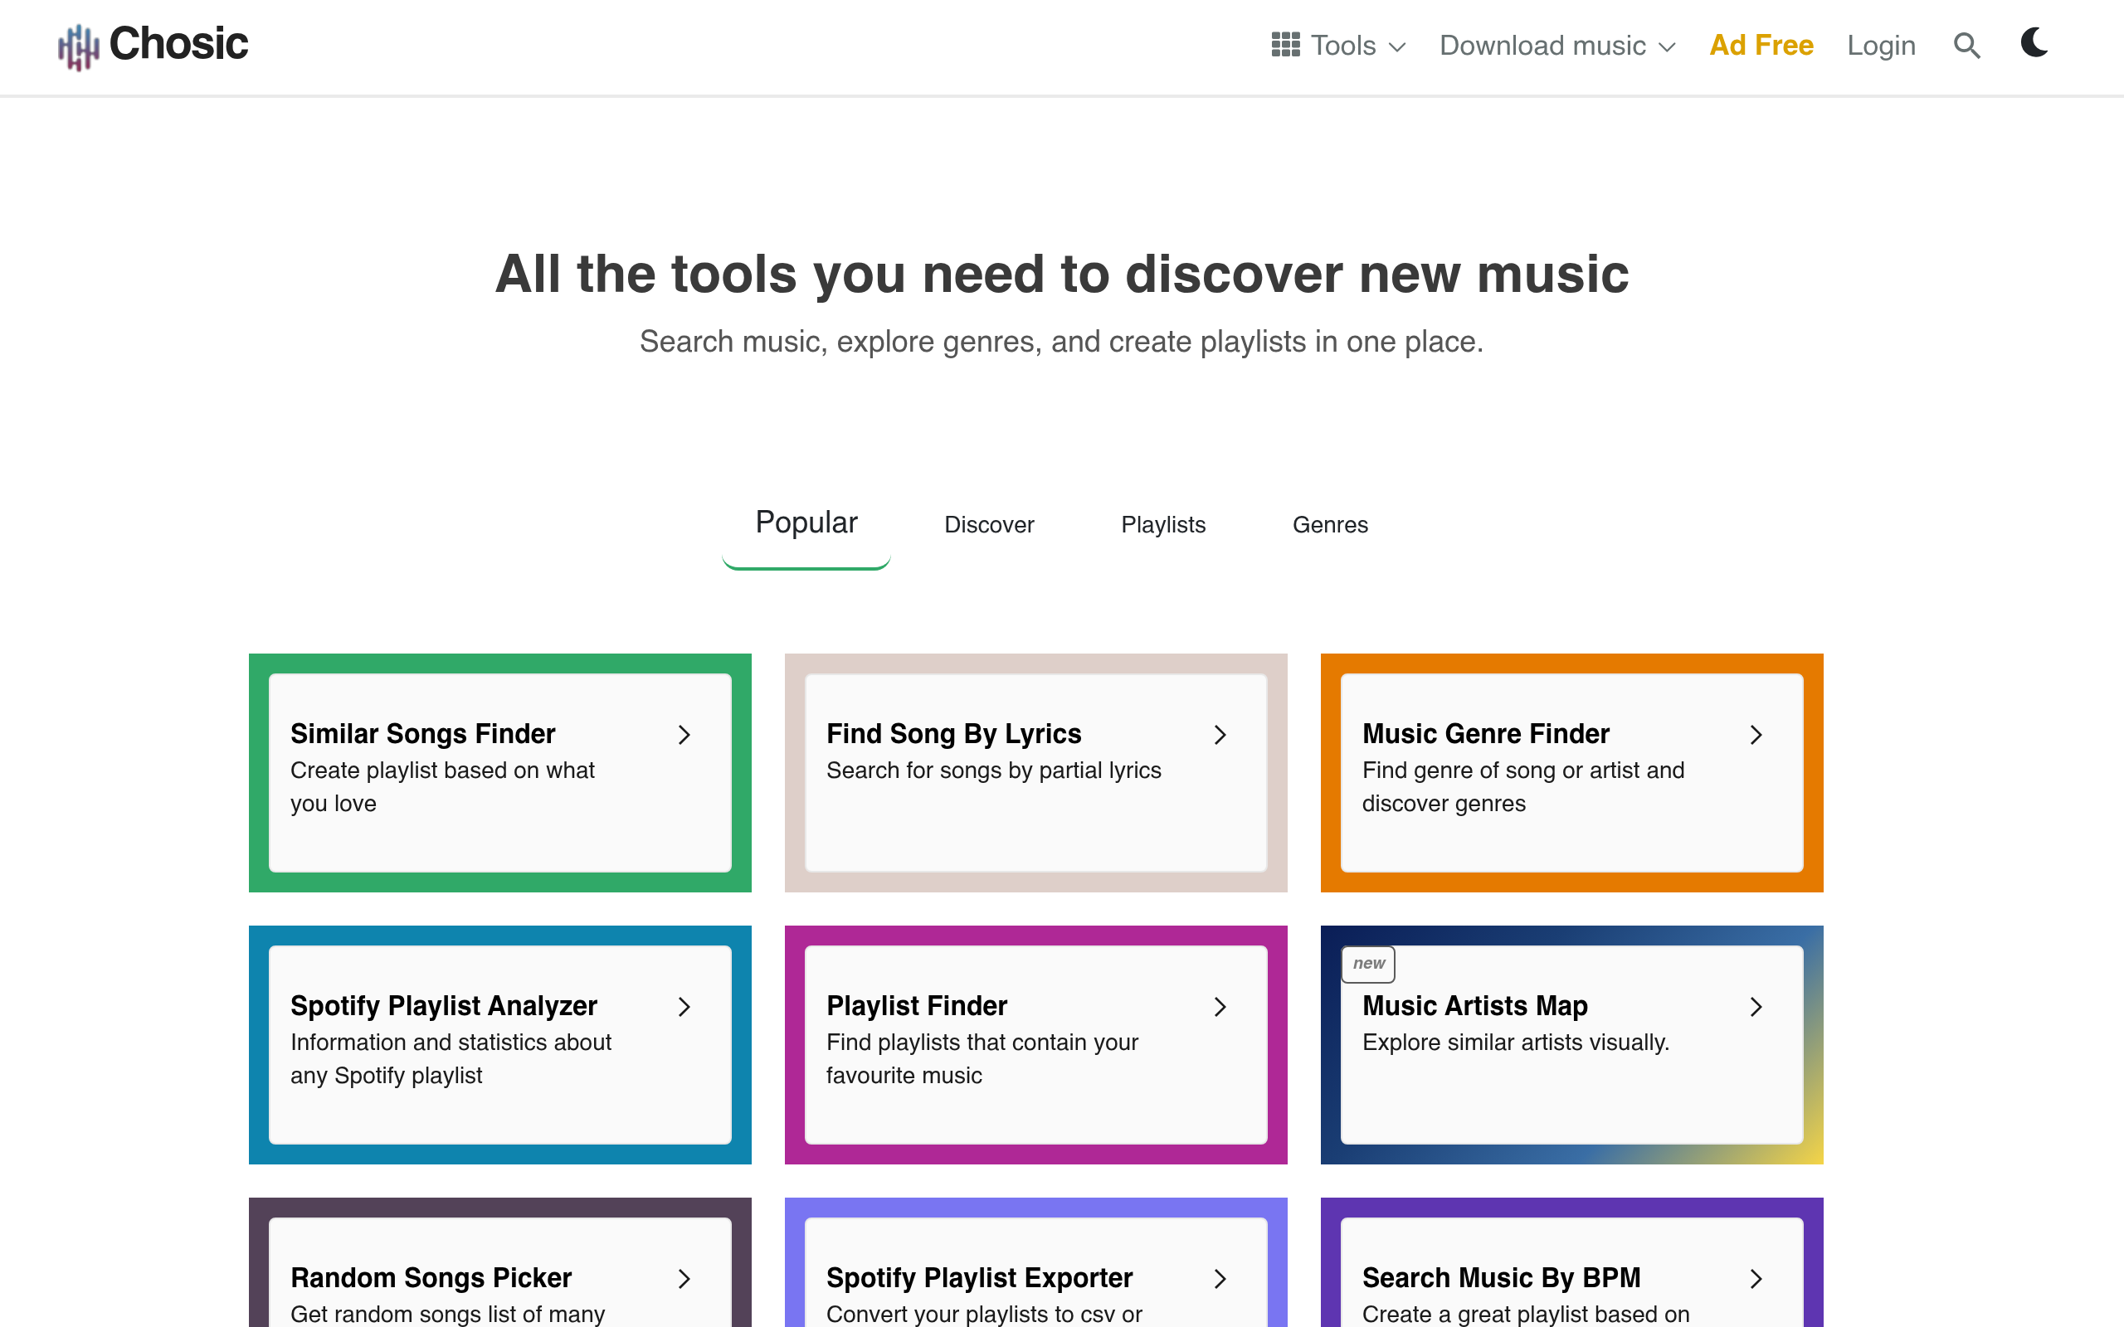Open Similar Songs Finder tool title

423,734
